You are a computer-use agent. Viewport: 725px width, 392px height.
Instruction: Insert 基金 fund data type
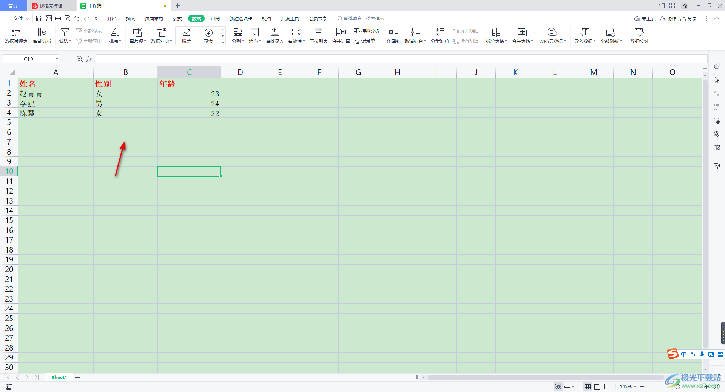pos(208,36)
